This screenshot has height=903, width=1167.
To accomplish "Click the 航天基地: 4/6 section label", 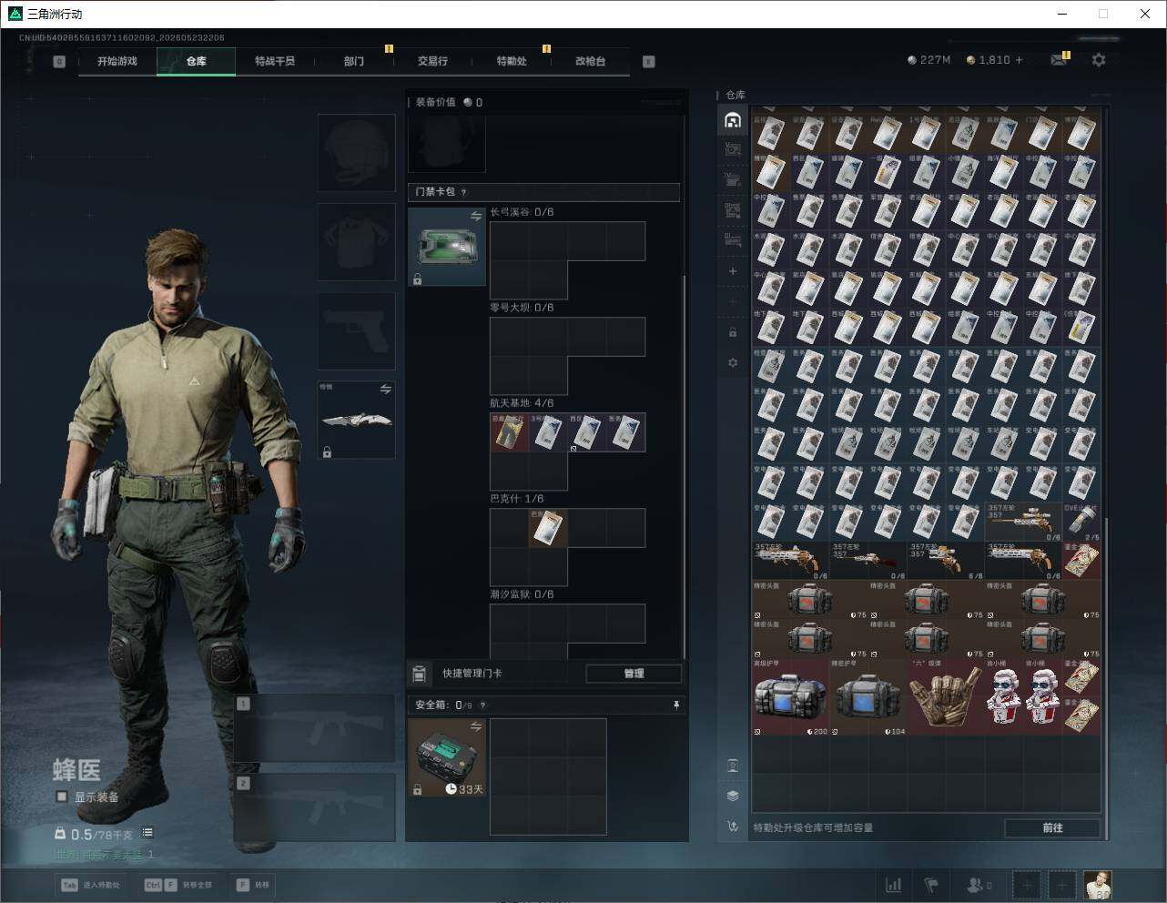I will point(522,403).
